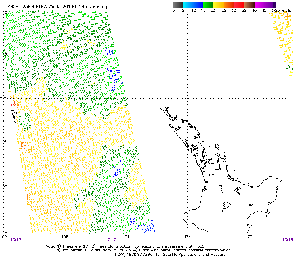Click the '10:12' time label beside the 171 label
Viewport: 293px width, 257px height.
tap(111, 240)
